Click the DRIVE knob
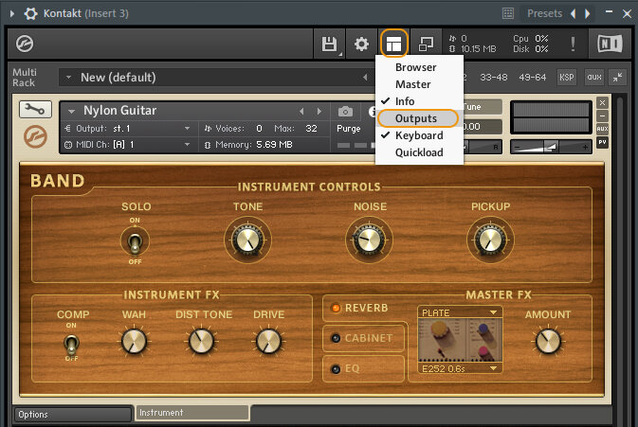Viewport: 638px width, 427px height. click(x=268, y=341)
